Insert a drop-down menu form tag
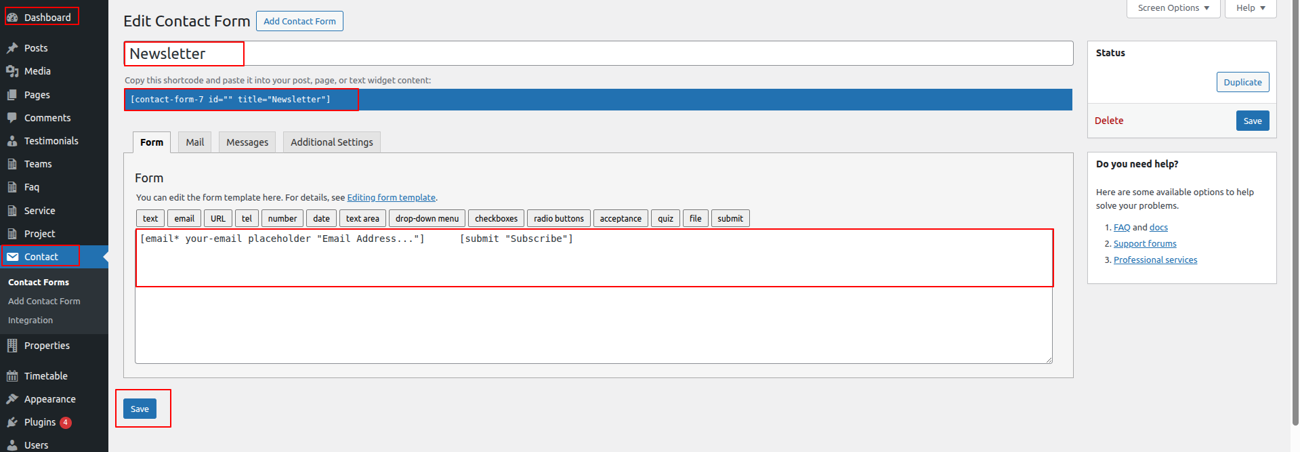 pyautogui.click(x=427, y=218)
